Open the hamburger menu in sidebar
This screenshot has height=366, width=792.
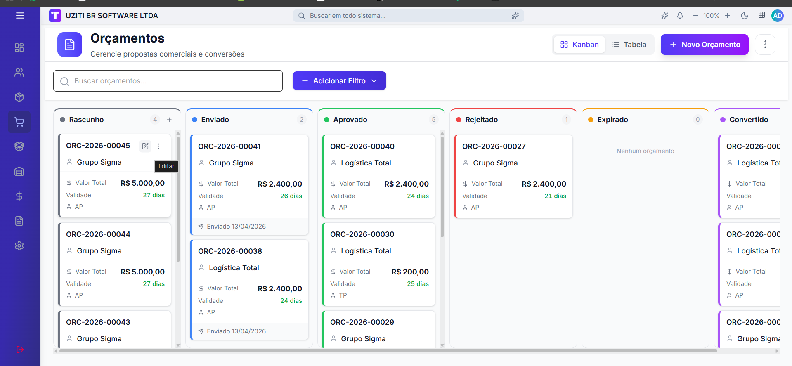[20, 16]
